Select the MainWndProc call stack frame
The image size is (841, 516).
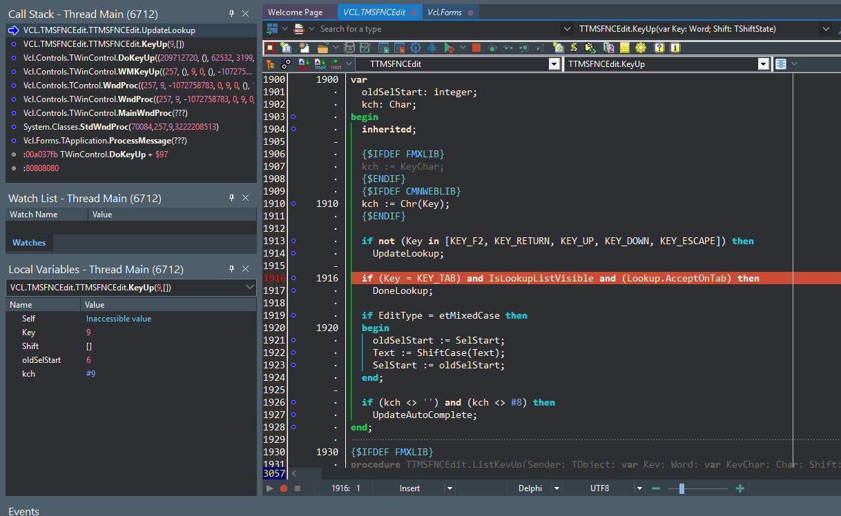point(131,113)
